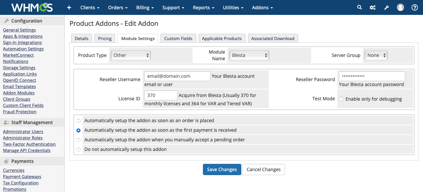Click the WHMCS logo
Screen dimensions: 423x192
tap(32, 7)
